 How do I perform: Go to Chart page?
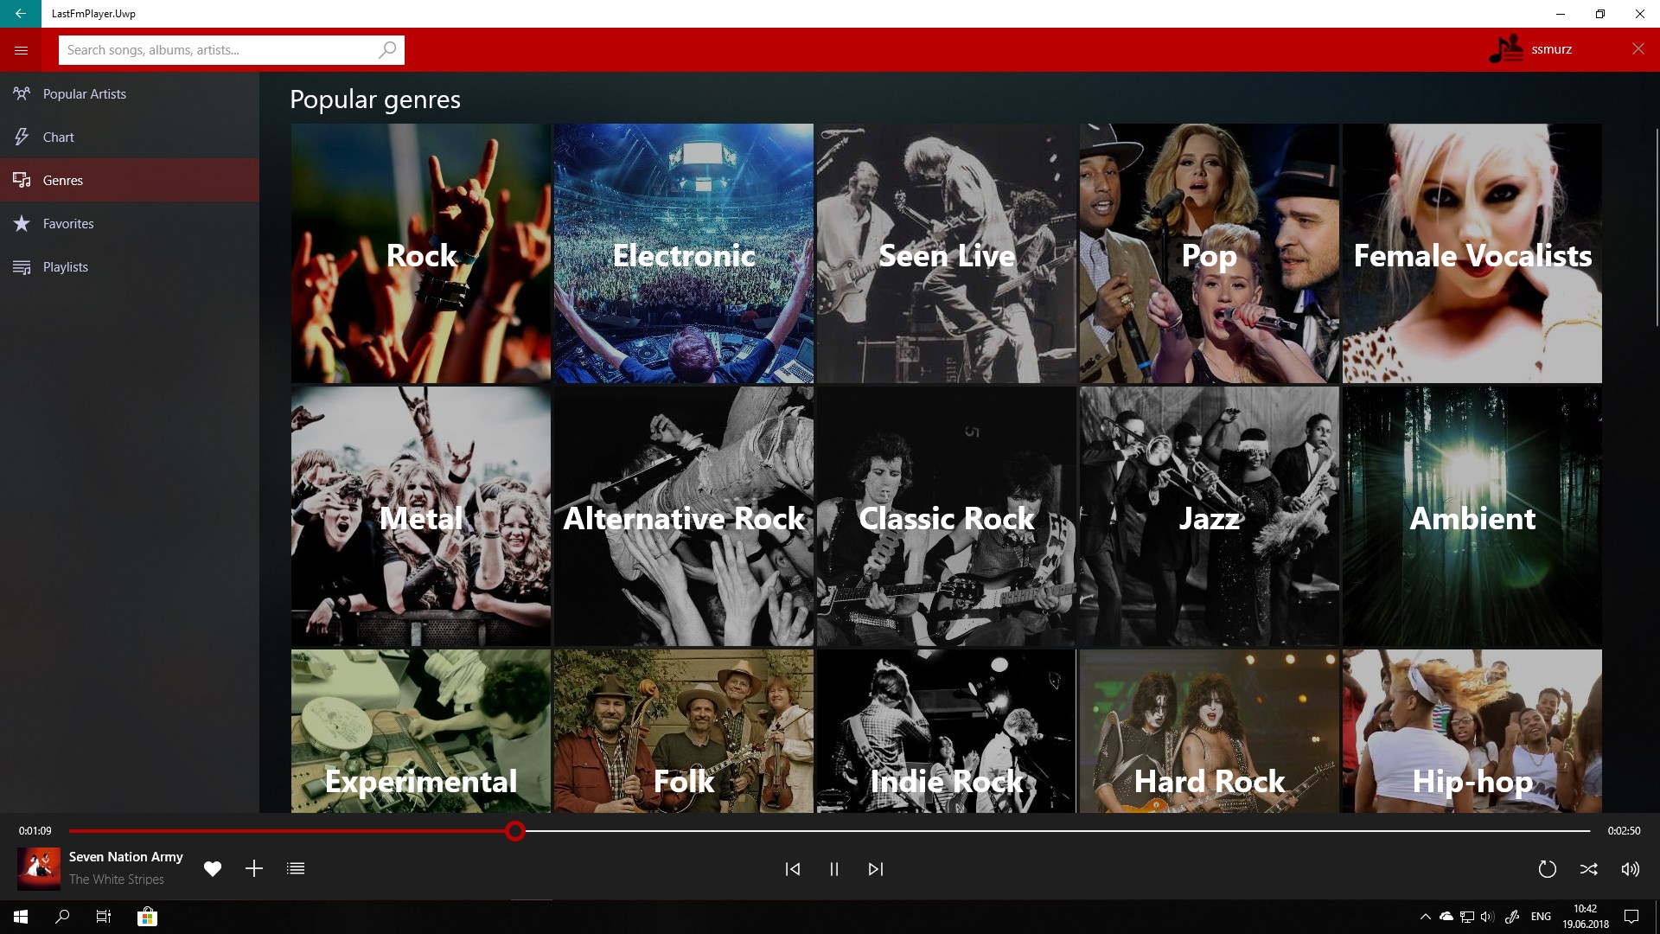point(58,137)
